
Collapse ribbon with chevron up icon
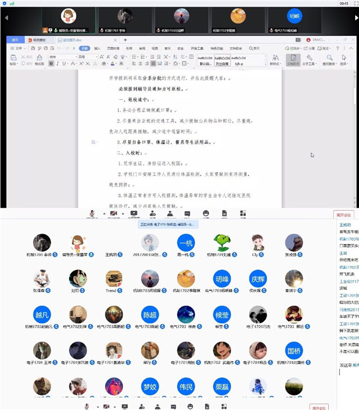click(x=351, y=48)
